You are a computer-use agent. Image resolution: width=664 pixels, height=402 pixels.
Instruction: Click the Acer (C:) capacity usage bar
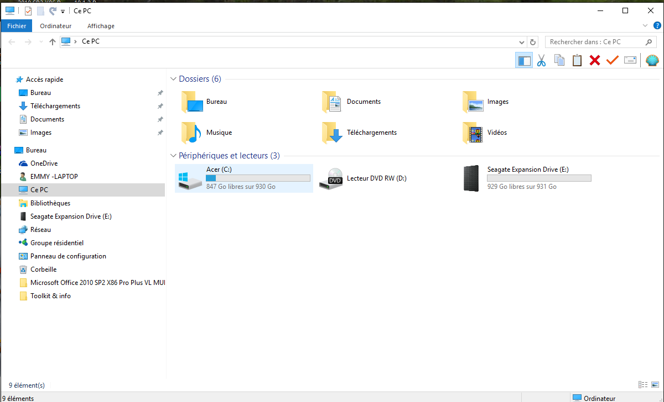tap(258, 178)
